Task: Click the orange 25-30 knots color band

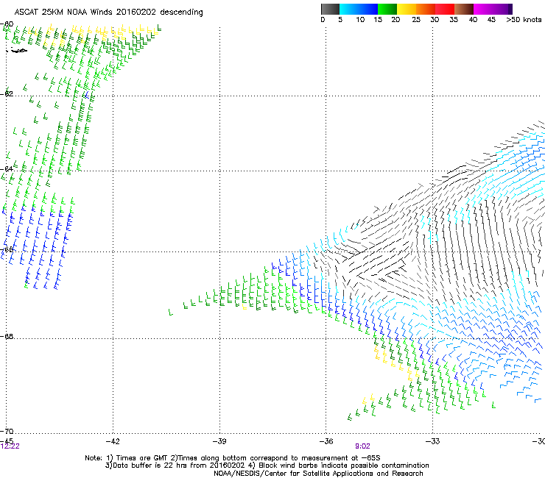Action: pyautogui.click(x=425, y=9)
